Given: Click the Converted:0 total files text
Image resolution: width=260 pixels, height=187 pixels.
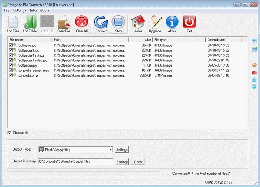Looking at the screenshot, I should pos(201,174).
